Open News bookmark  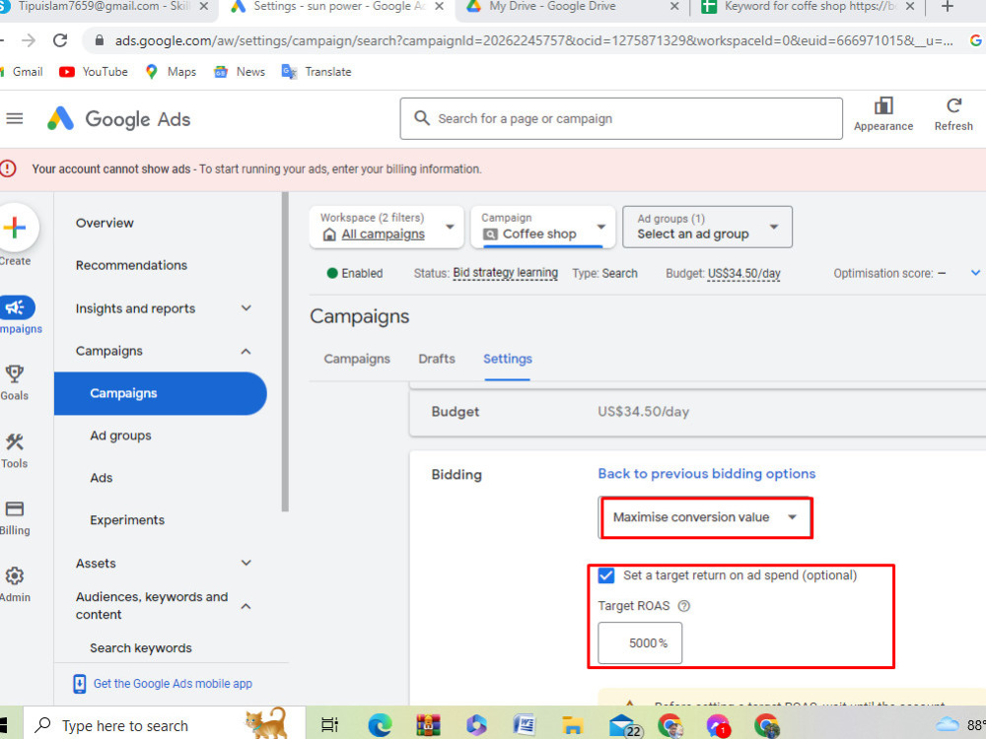point(240,72)
